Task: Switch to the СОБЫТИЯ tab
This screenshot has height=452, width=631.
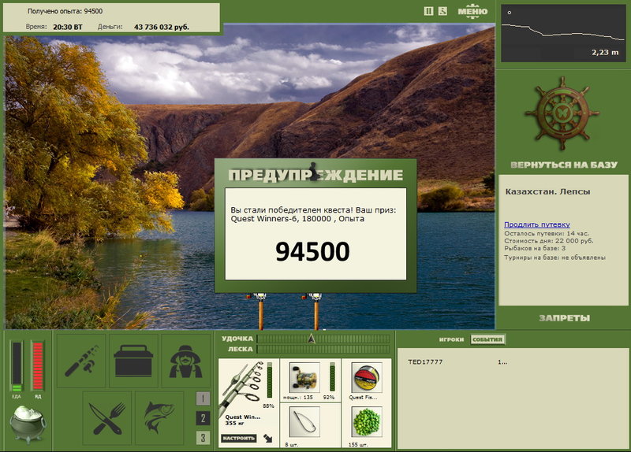Action: coord(487,339)
